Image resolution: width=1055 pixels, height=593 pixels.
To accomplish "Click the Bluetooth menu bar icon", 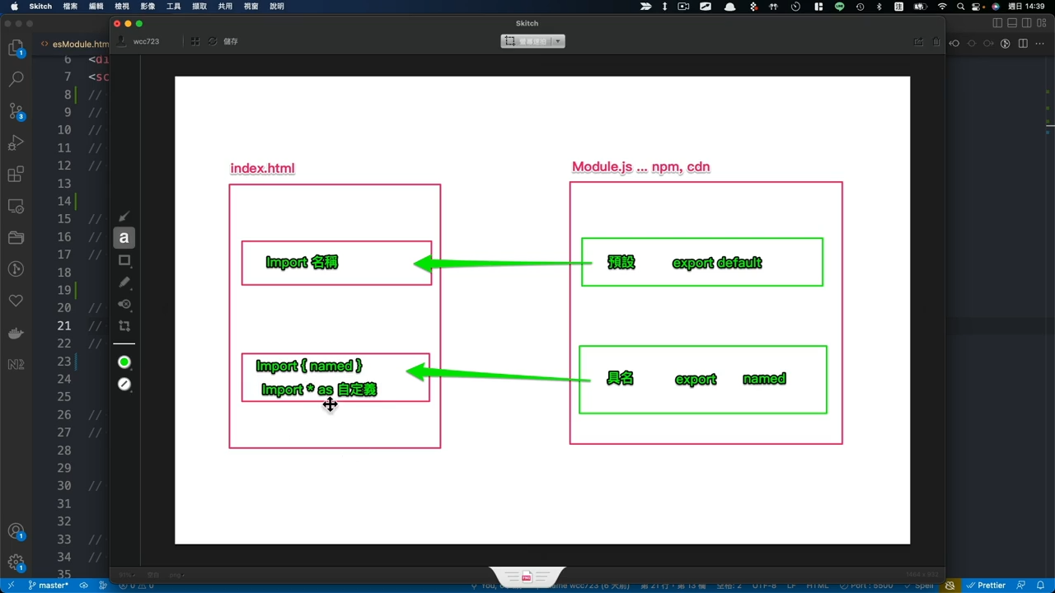I will (879, 6).
